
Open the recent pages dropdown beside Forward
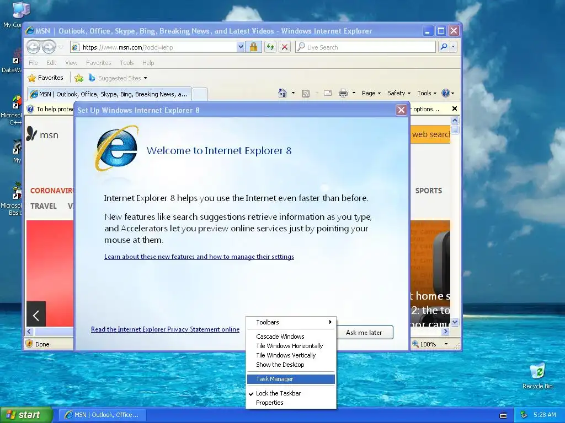pyautogui.click(x=61, y=47)
